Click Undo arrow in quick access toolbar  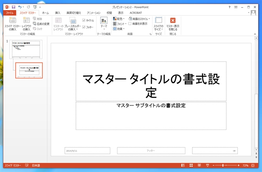pos(20,7)
